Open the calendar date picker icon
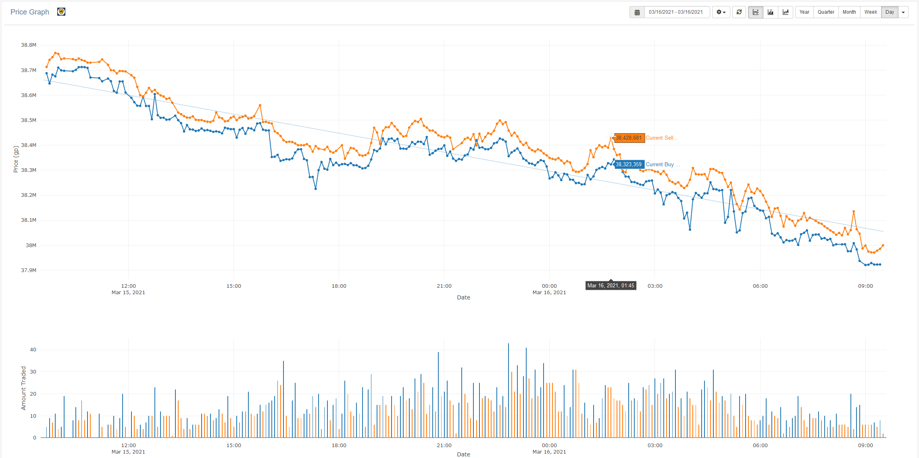Viewport: 919px width, 458px height. point(637,12)
